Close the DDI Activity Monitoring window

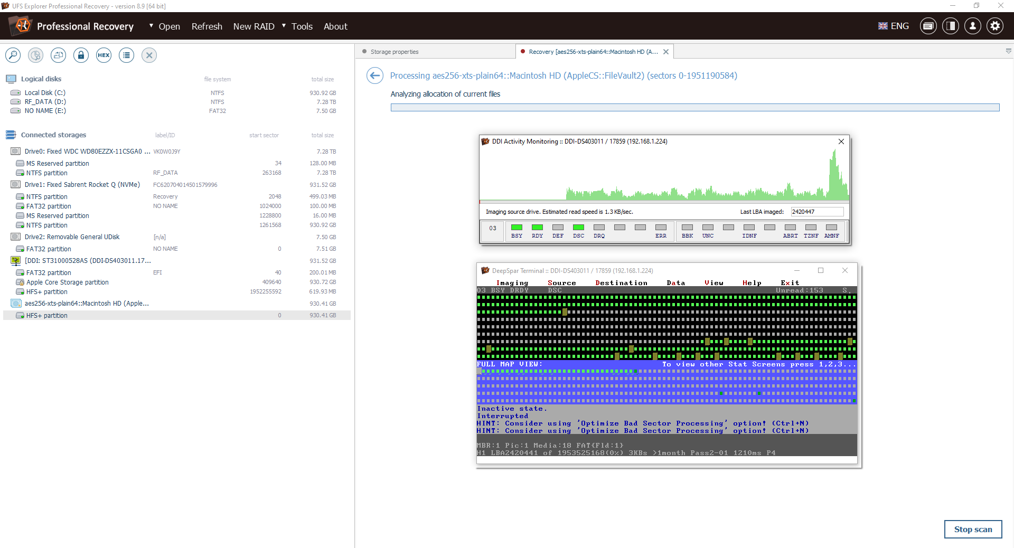[841, 141]
